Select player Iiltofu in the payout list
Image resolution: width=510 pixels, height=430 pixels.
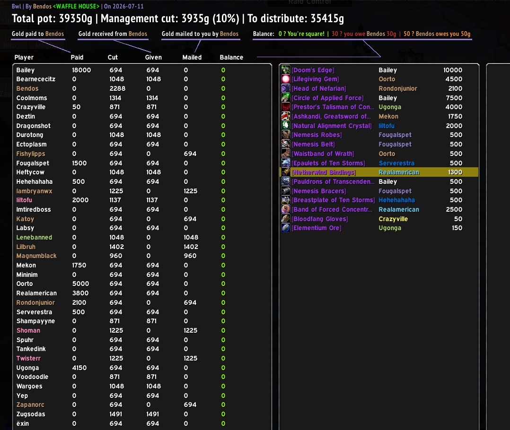click(24, 200)
